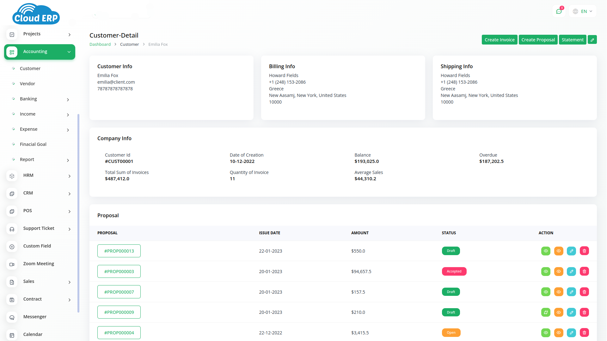Click the edit pencil icon beside Statement
The image size is (607, 341).
click(x=592, y=40)
